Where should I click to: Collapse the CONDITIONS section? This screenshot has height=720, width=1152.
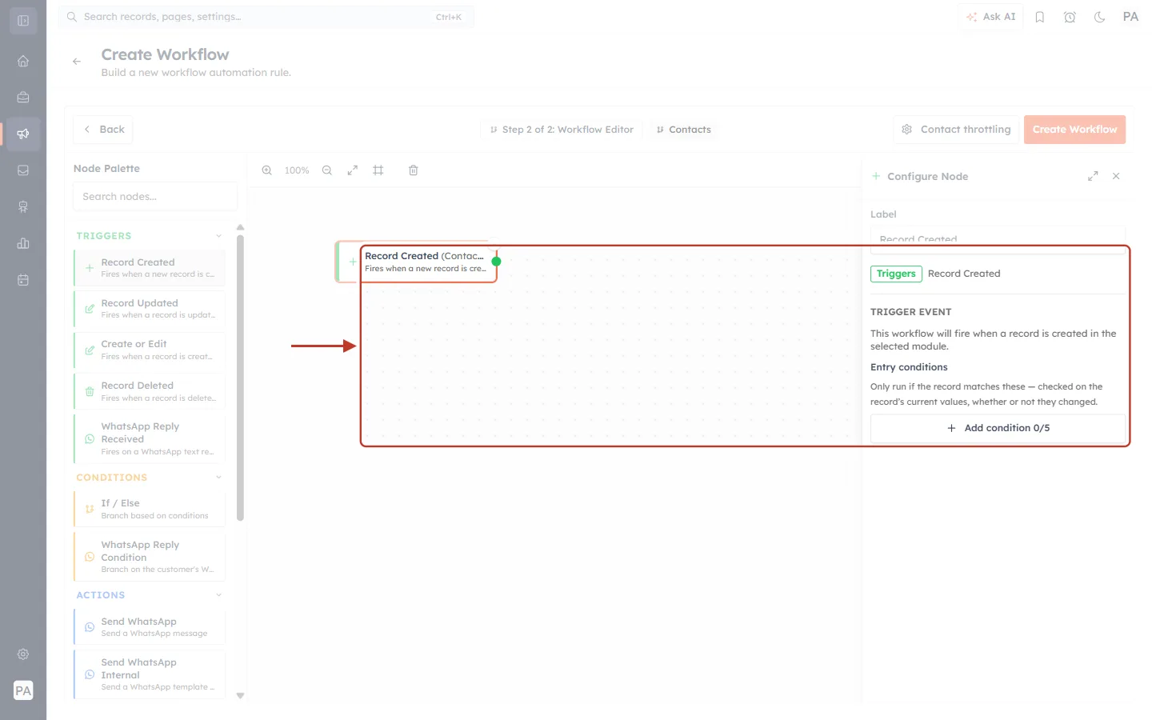(x=218, y=478)
